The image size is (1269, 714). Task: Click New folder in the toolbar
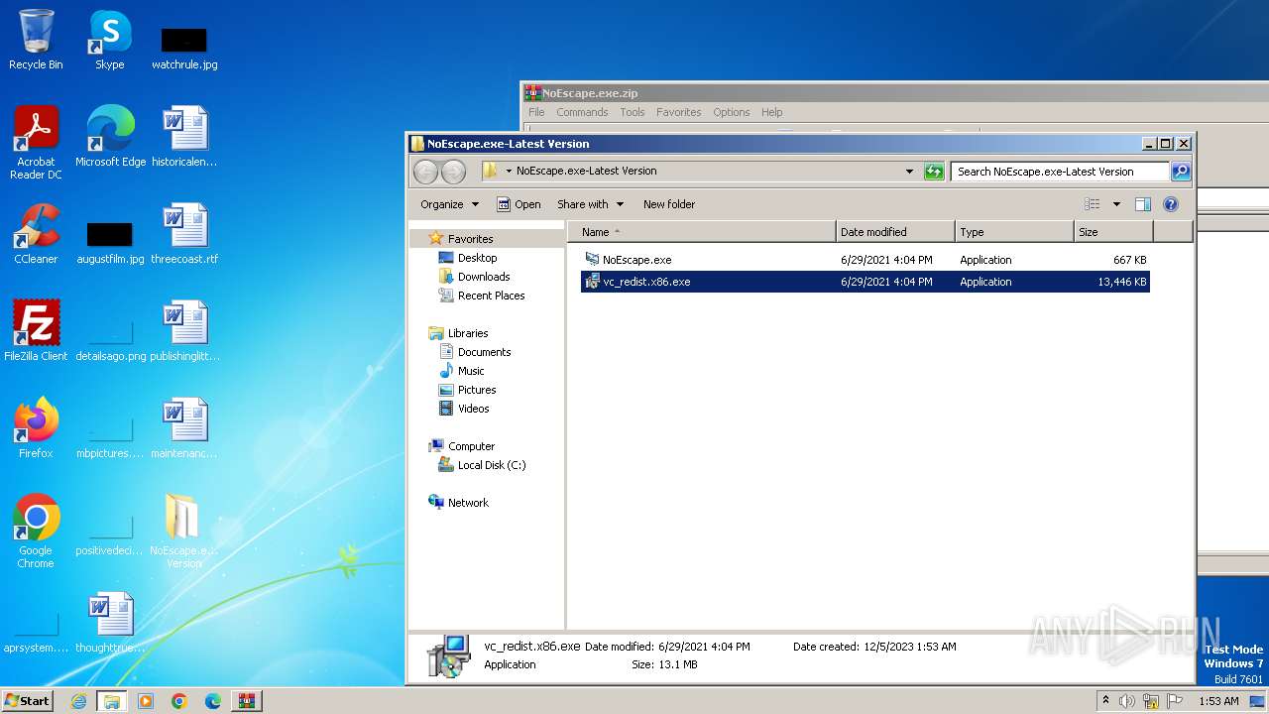tap(669, 204)
